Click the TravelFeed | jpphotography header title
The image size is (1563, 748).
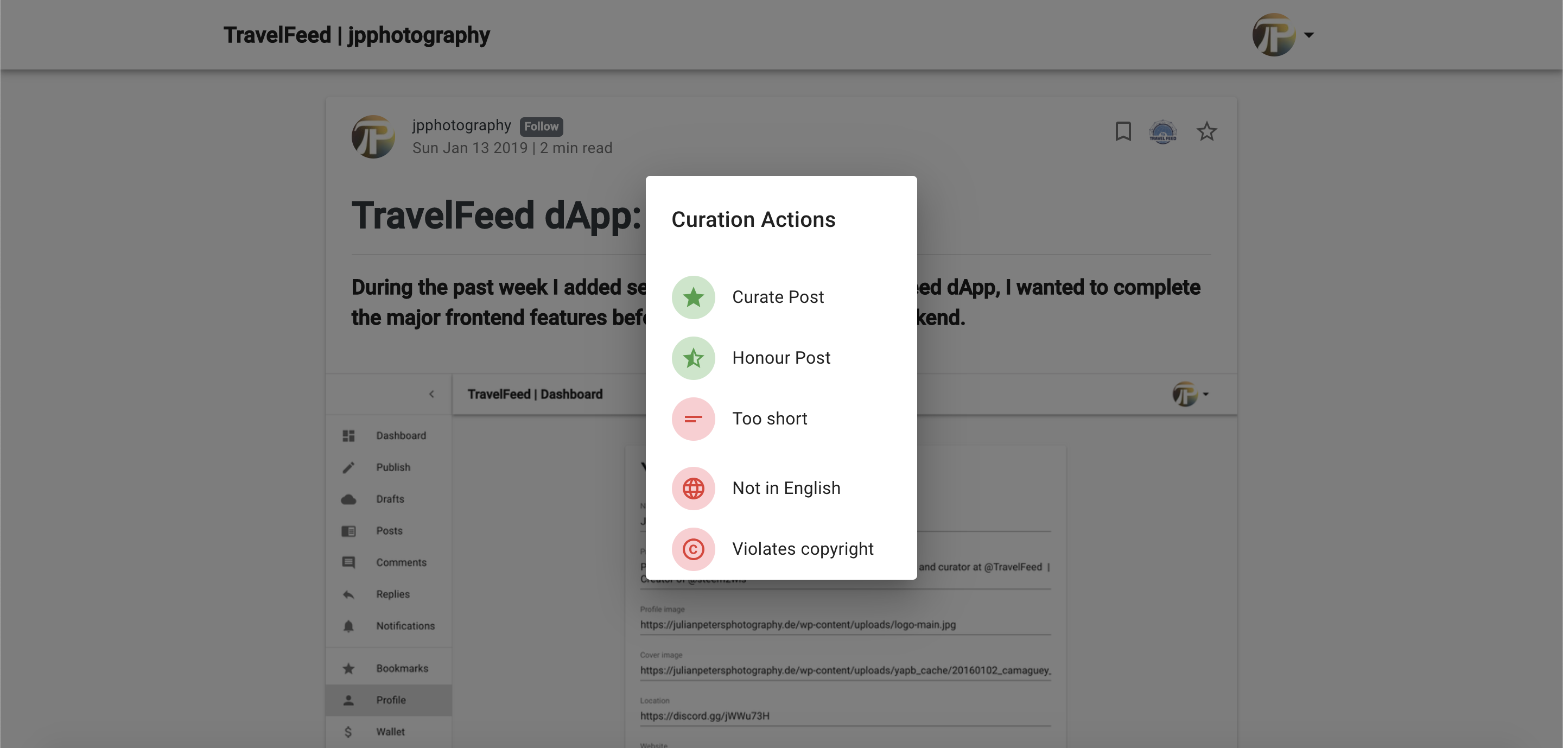[356, 35]
